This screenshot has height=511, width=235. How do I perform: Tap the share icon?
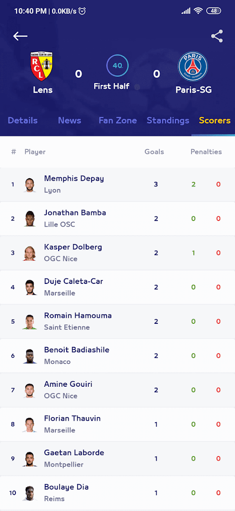coord(217,36)
